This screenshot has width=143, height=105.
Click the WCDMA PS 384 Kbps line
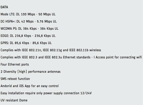pos(30,29)
